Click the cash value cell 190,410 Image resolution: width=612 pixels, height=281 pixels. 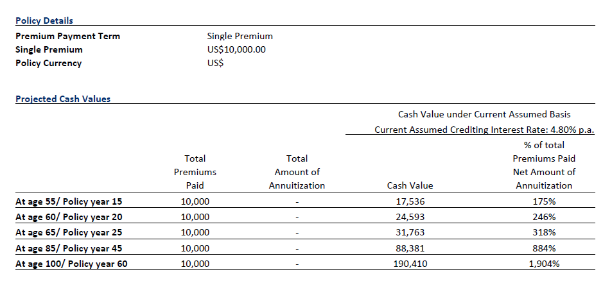point(410,264)
